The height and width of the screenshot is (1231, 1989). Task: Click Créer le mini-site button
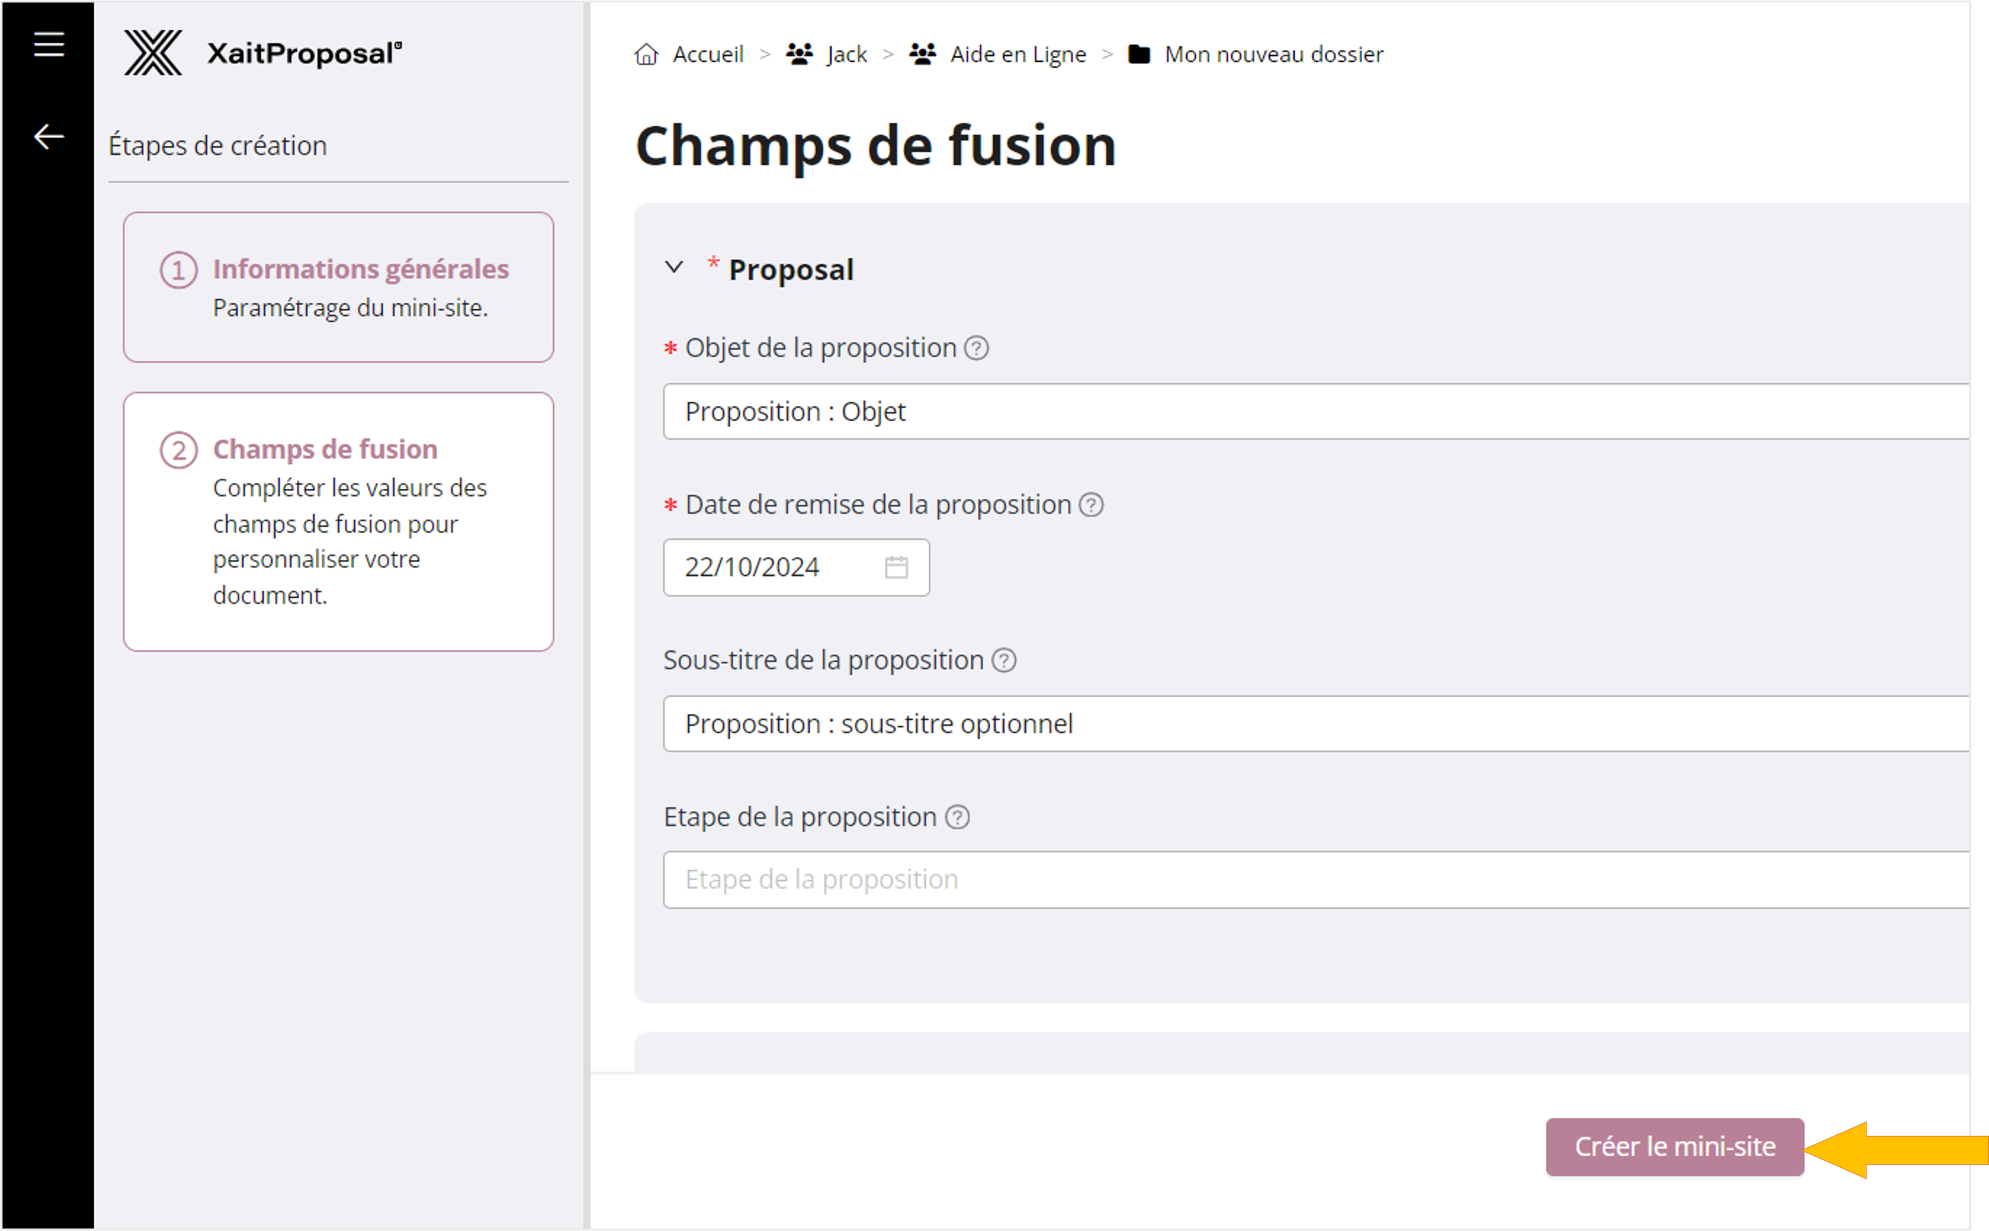(x=1674, y=1147)
